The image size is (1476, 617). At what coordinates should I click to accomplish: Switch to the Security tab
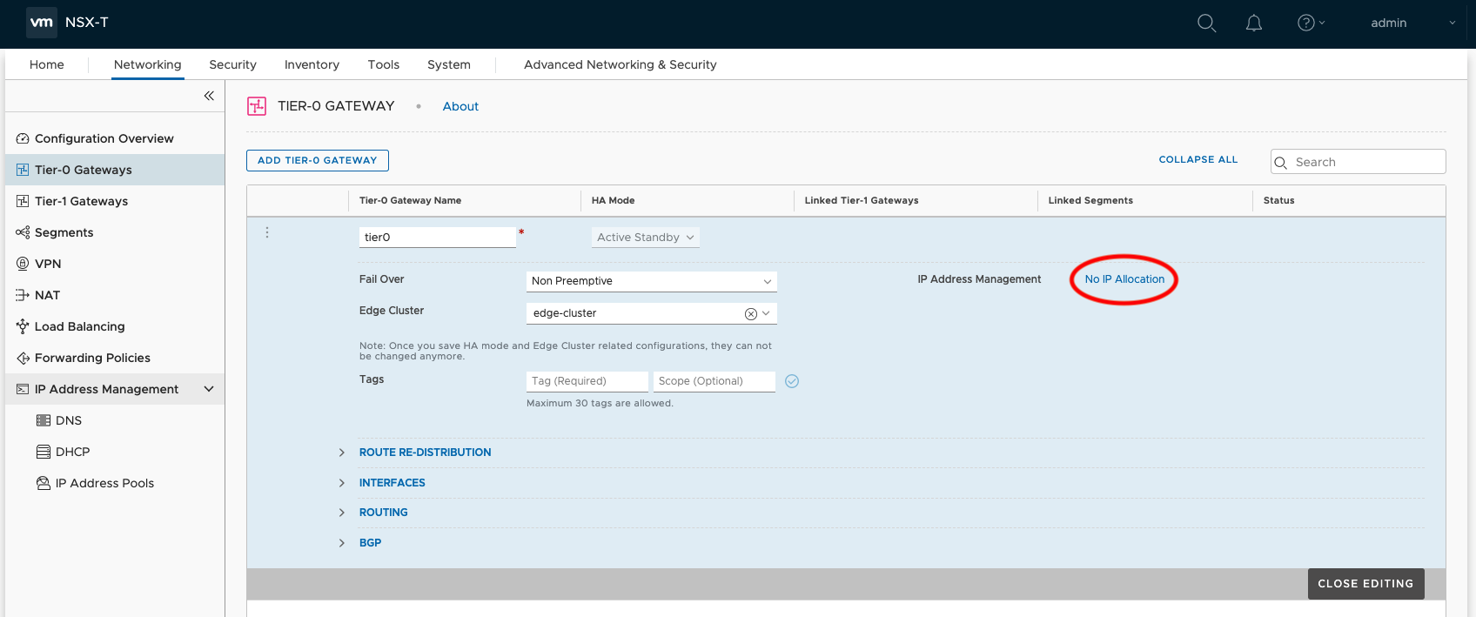[232, 64]
